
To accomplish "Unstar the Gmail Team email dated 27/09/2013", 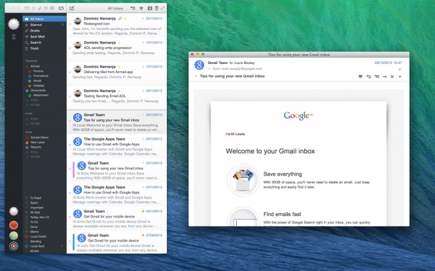I will [143, 235].
